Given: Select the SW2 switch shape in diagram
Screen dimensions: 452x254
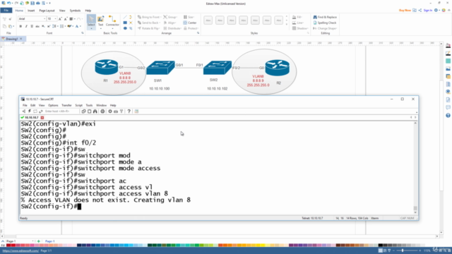Looking at the screenshot, I should pyautogui.click(x=218, y=68).
